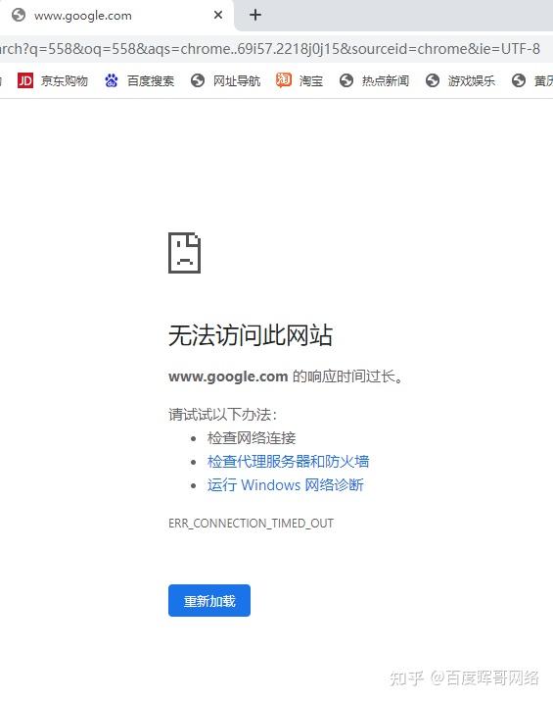Click the bold www.google.com error text
Screen dimensions: 553x702
pyautogui.click(x=228, y=376)
